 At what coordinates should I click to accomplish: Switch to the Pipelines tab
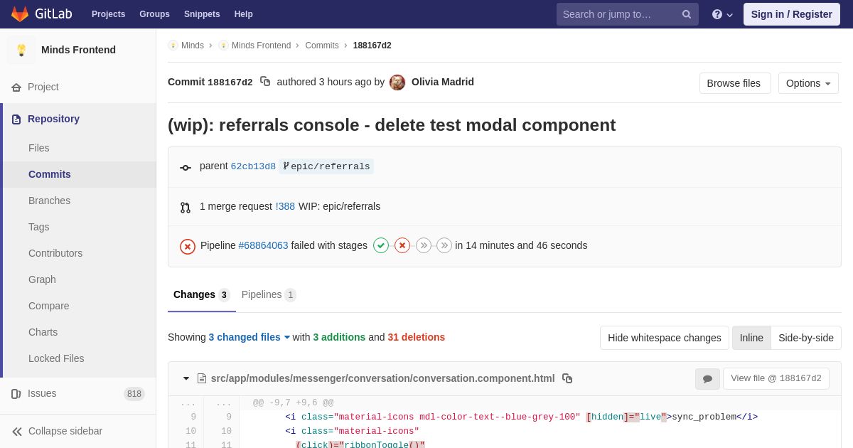269,294
